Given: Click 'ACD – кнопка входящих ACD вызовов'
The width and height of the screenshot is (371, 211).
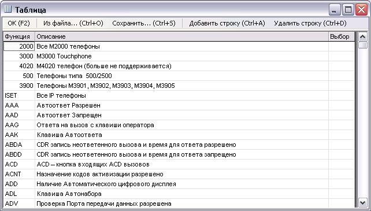Looking at the screenshot, I should click(x=93, y=164).
